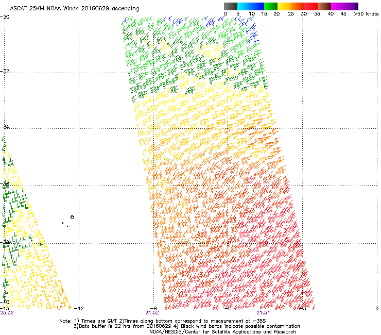Click the '-12' longitude axis label
381x335 pixels.
point(79,309)
